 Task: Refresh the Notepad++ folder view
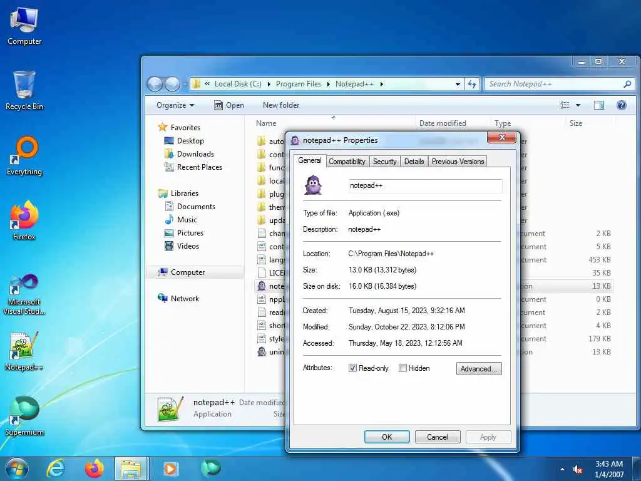click(x=472, y=85)
